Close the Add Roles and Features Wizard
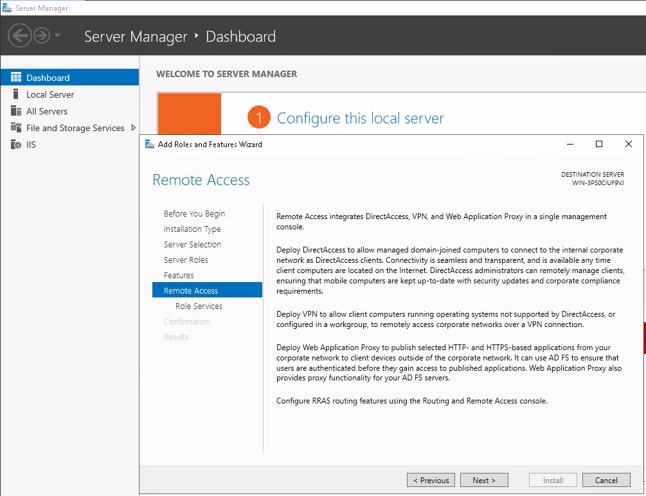Image resolution: width=646 pixels, height=496 pixels. (x=628, y=144)
